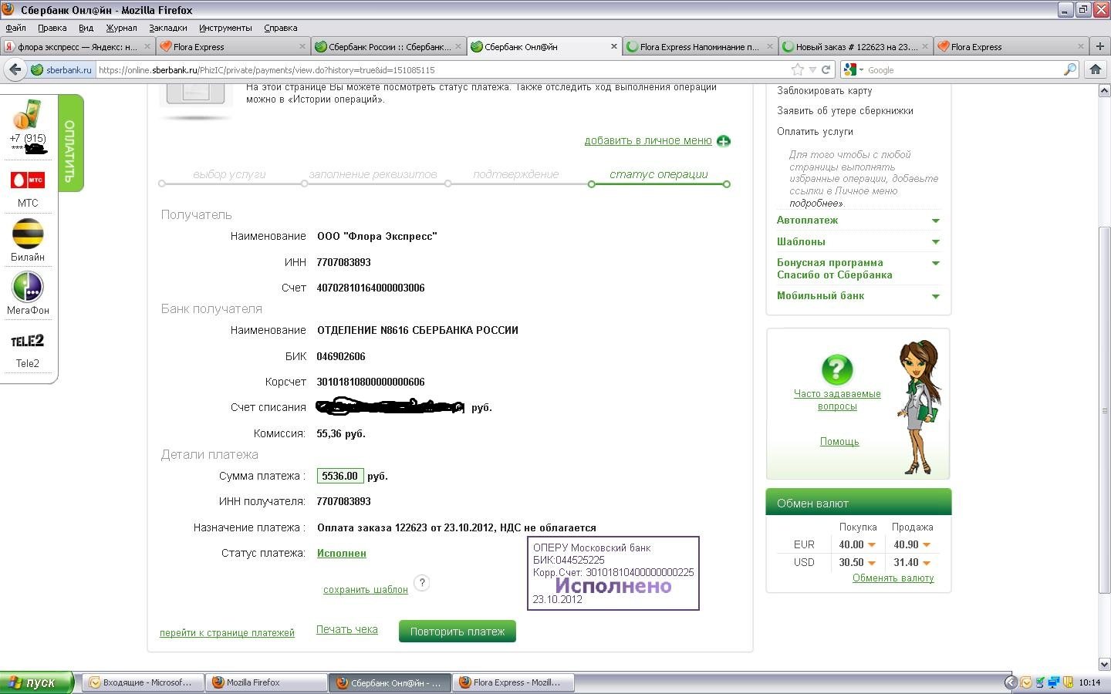
Task: Click the Firefox Home button
Action: [1095, 69]
